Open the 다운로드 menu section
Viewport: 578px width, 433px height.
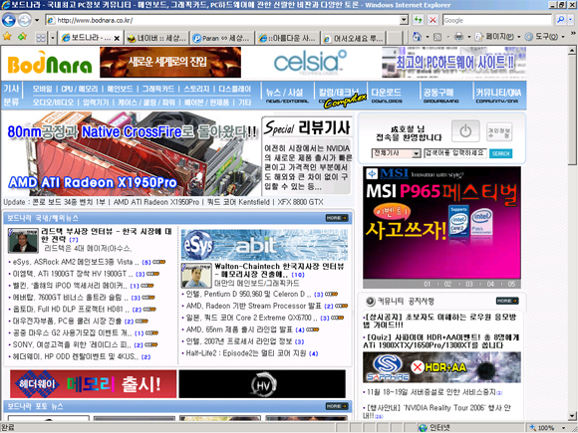point(387,95)
